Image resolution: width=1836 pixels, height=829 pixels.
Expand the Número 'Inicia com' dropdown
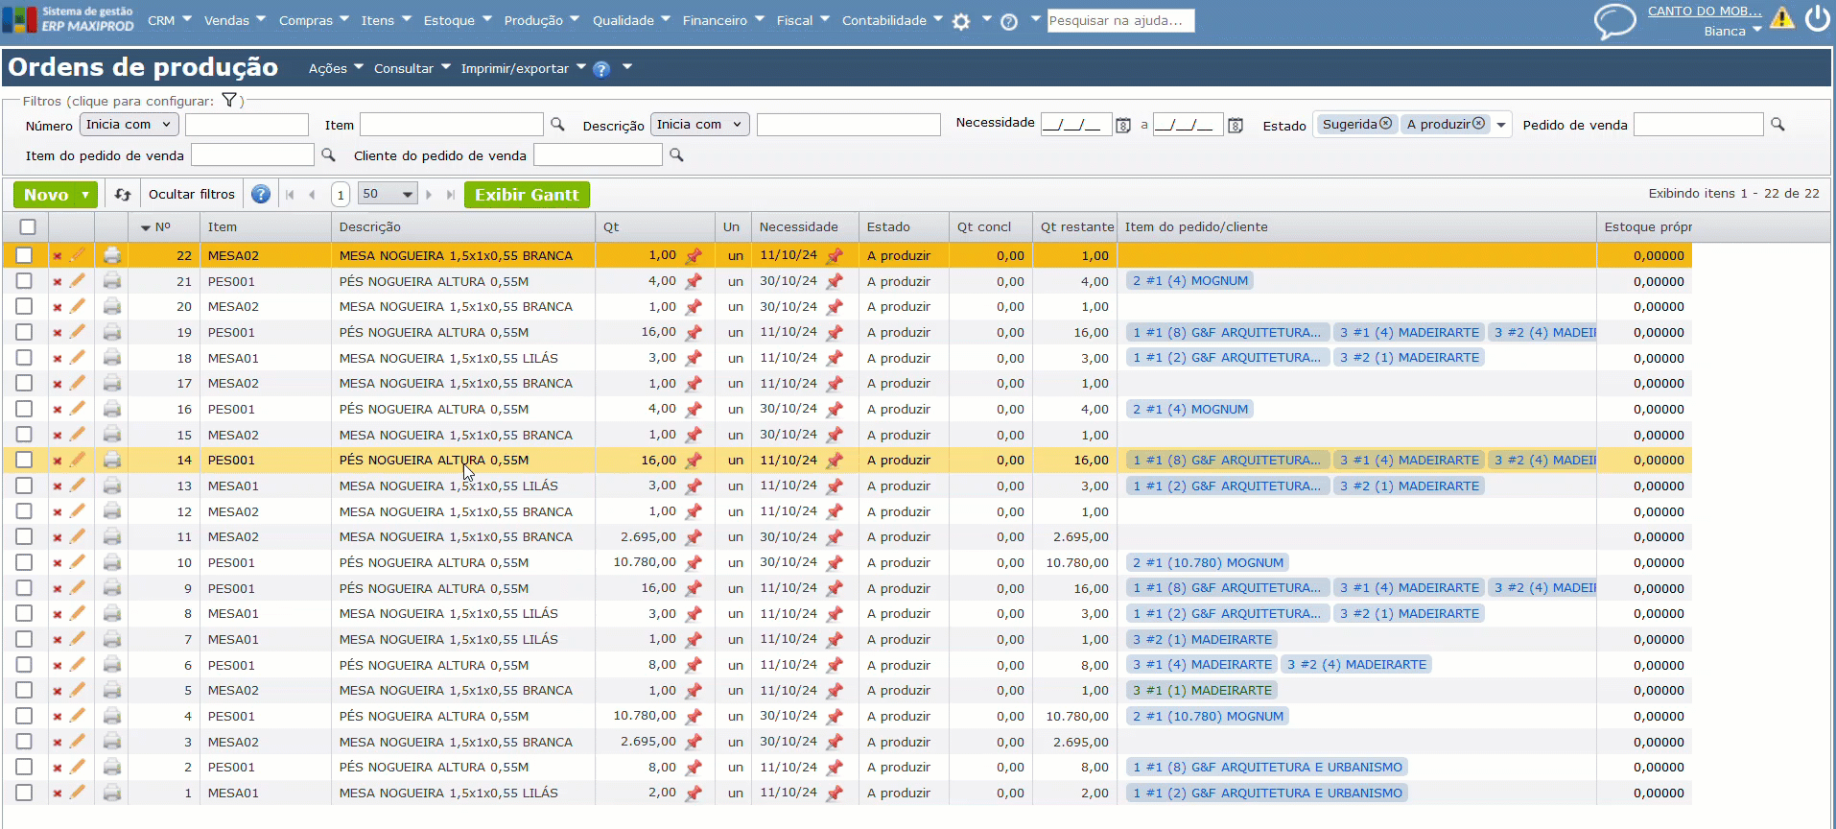tap(129, 125)
